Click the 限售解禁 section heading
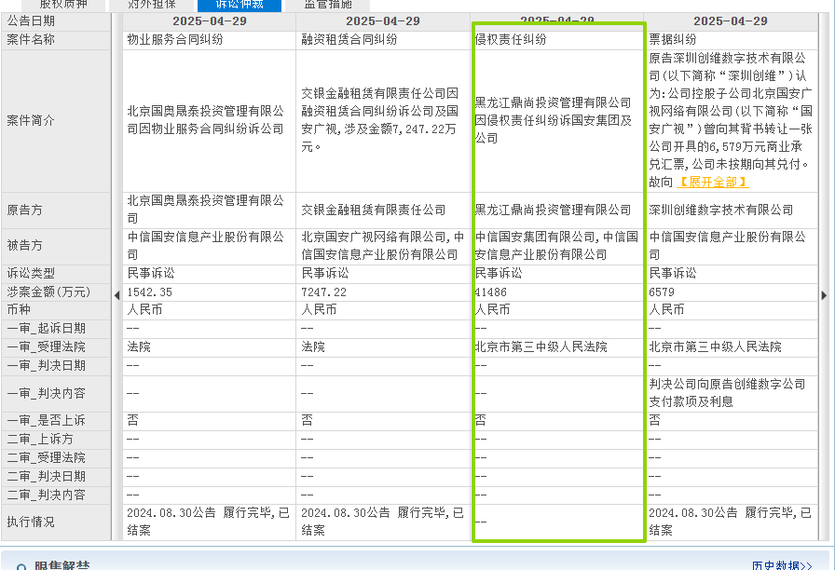Image resolution: width=835 pixels, height=570 pixels. click(62, 565)
